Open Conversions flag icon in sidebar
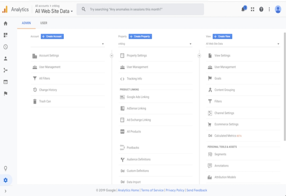Viewport: 286px width, 196px height. [5, 94]
